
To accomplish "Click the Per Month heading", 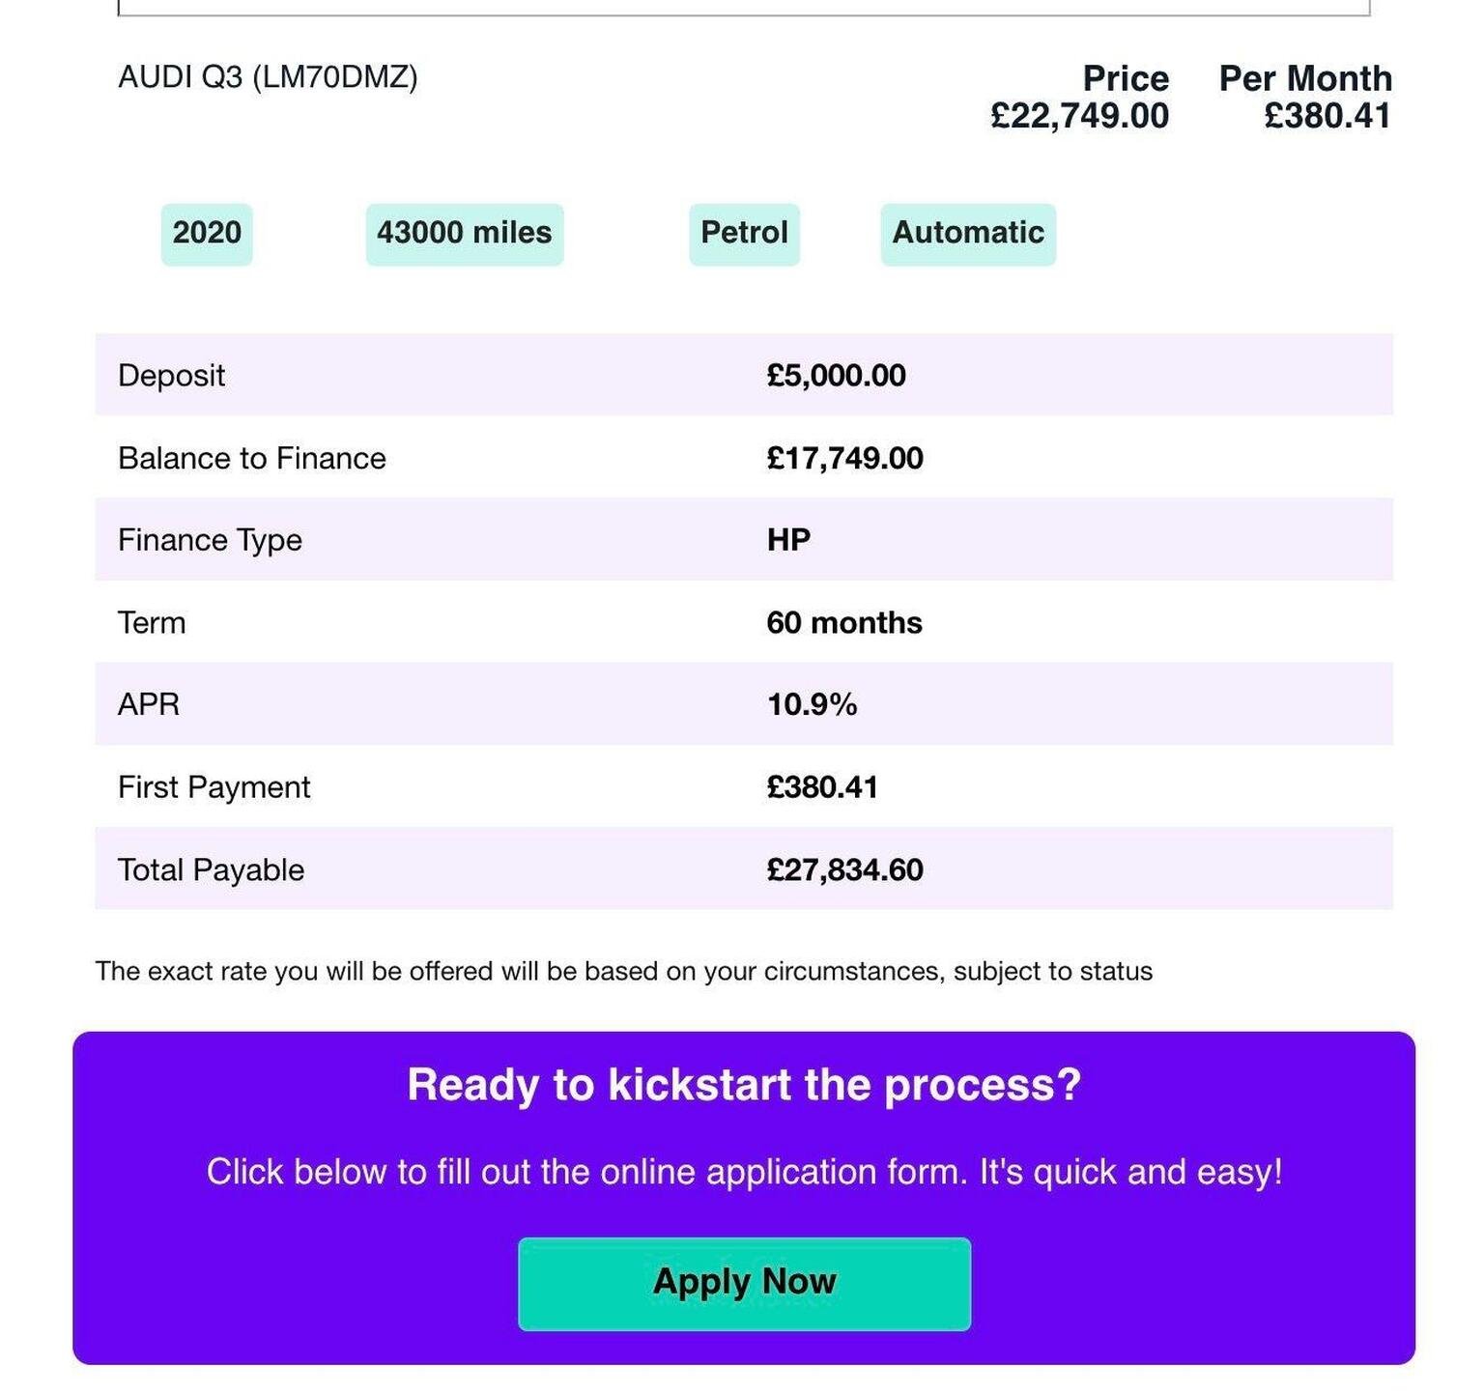I will coord(1304,78).
